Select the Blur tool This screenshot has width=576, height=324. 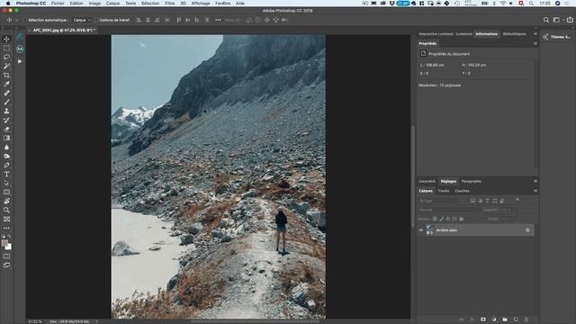(x=6, y=147)
